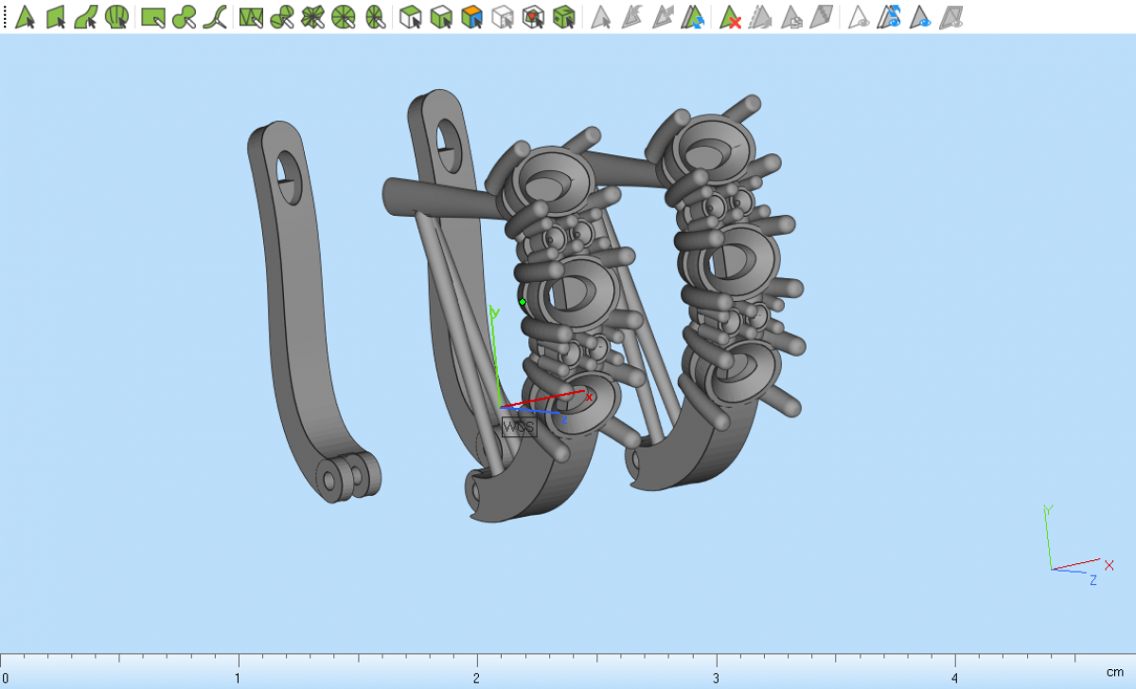Select the triangle selection tool

26,16
